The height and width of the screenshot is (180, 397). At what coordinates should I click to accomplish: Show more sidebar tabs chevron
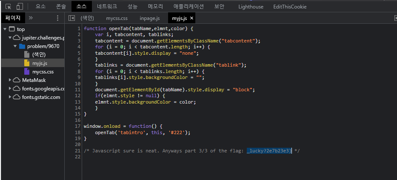31,18
